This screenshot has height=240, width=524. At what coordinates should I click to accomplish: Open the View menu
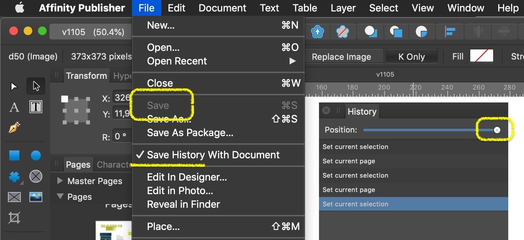click(x=423, y=8)
